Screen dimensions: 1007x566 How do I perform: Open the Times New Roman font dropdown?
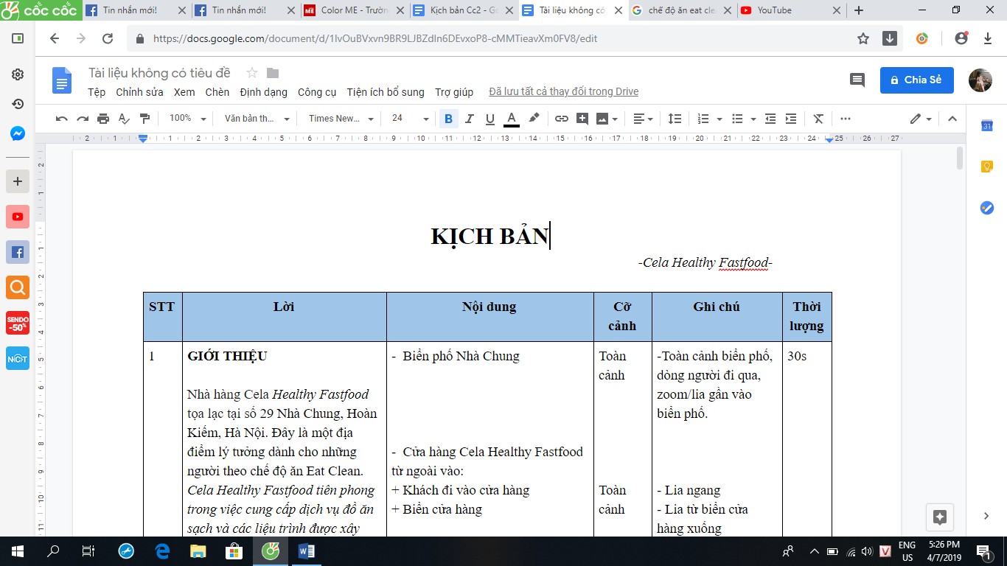coord(341,119)
